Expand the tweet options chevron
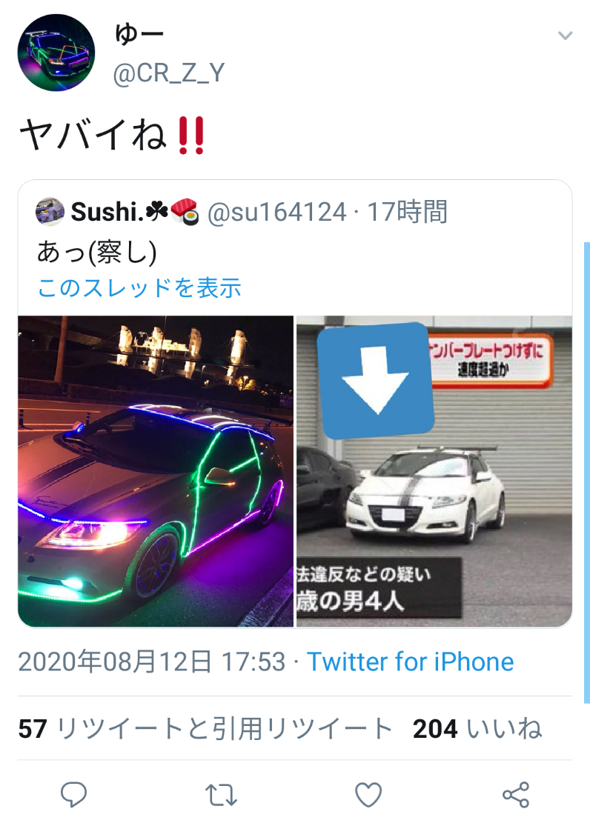This screenshot has height=826, width=590. click(566, 36)
